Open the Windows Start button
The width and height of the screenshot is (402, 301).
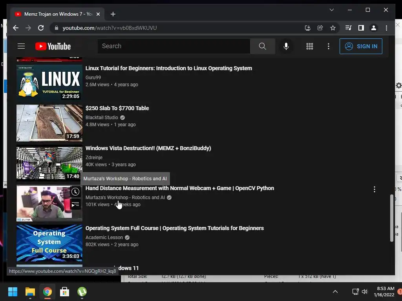(13, 292)
